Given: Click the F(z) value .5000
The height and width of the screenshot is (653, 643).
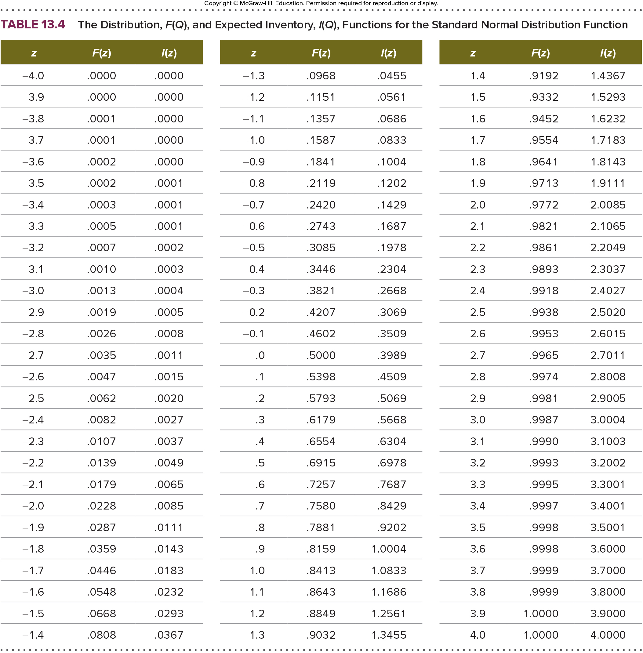Looking at the screenshot, I should pos(321,355).
